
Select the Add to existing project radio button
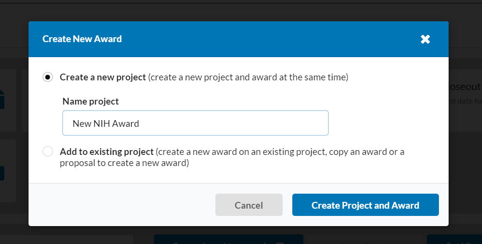(47, 152)
